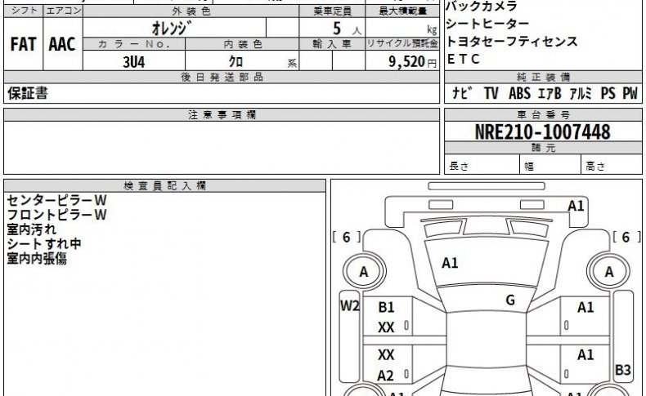Click the 高さ dimension field
This screenshot has height=396, width=646.
612,165
